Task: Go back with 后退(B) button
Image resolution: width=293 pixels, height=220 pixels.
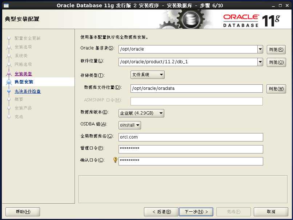Action: tap(161, 212)
